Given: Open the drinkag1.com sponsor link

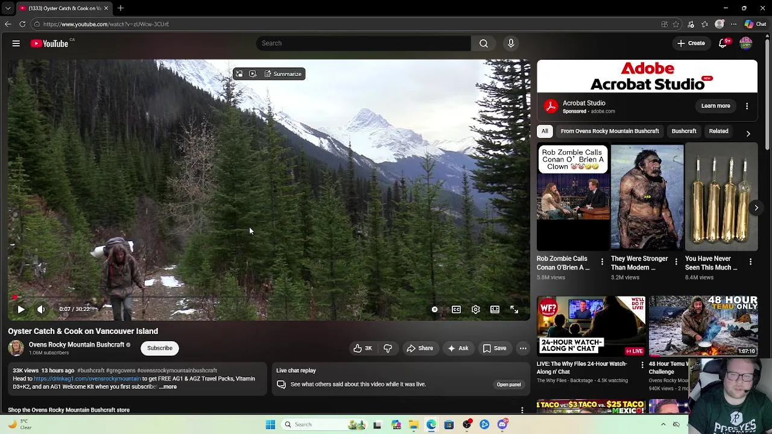Looking at the screenshot, I should click(87, 379).
